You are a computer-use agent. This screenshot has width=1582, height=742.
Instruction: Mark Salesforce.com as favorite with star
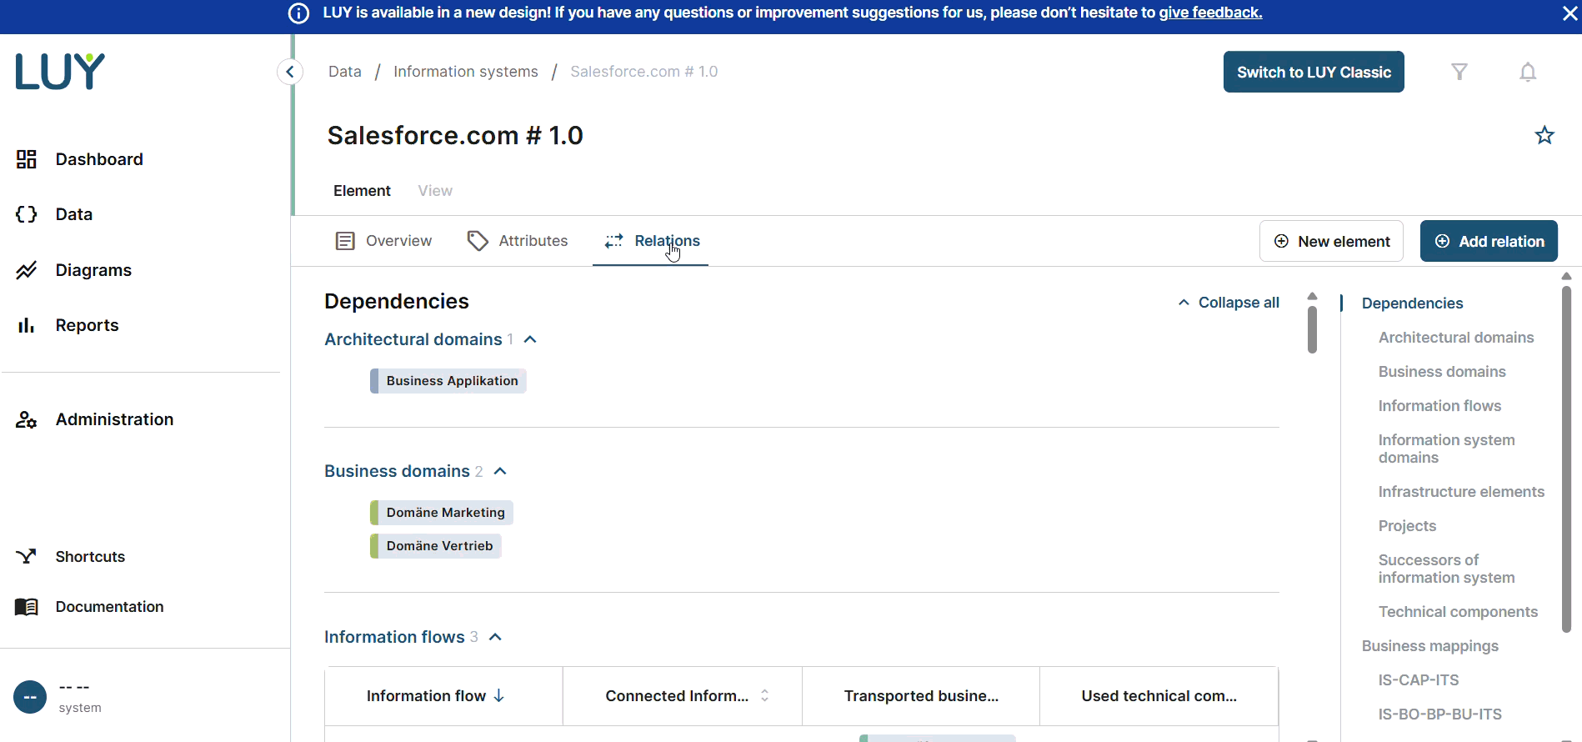coord(1544,135)
